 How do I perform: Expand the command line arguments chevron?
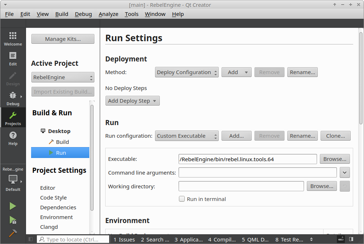point(345,172)
